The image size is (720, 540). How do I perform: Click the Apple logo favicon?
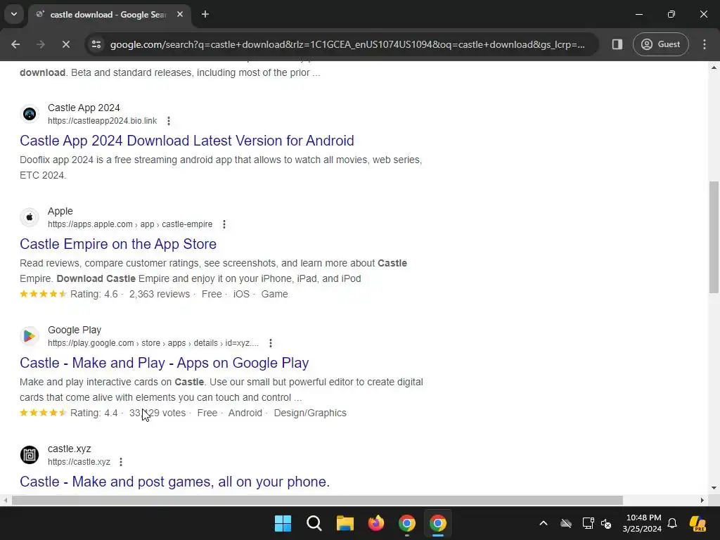click(x=30, y=217)
